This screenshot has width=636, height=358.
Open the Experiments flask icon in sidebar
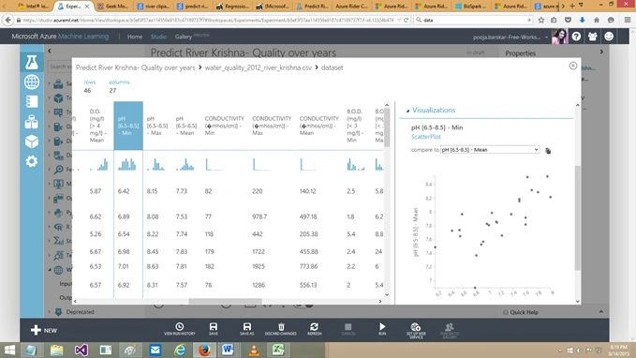click(x=32, y=62)
